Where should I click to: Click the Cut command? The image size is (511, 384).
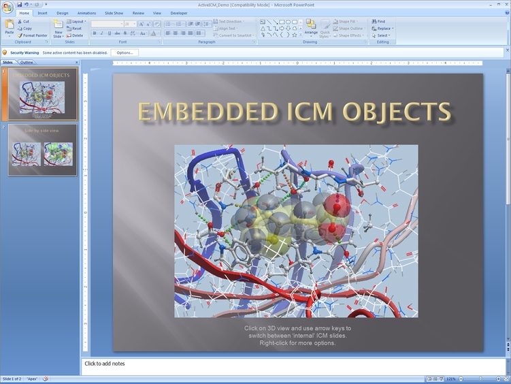(25, 21)
